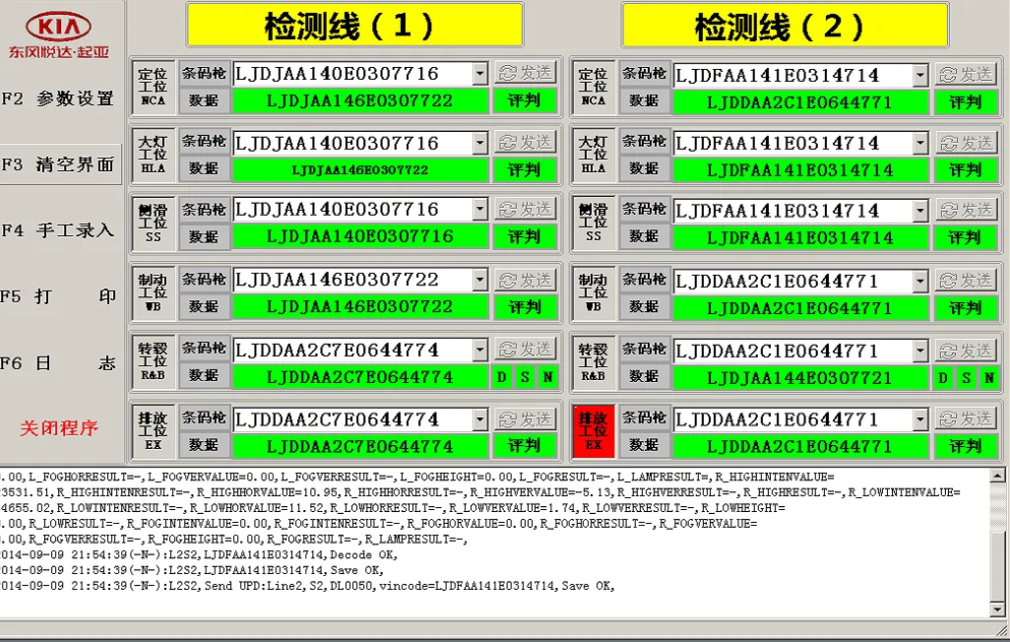Click 发送 send in Line 2 SS row
Screen dimensions: 1010x642
pos(966,210)
